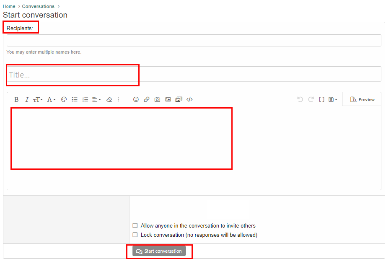
Task: Focus the Recipients input field
Action: (x=194, y=40)
